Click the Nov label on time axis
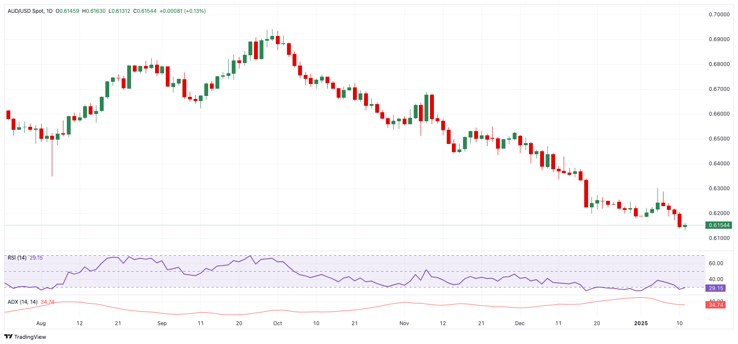The image size is (738, 344). coord(404,323)
